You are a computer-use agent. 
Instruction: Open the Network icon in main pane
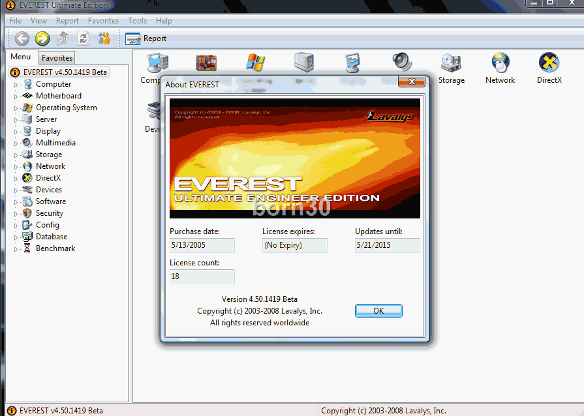pyautogui.click(x=500, y=69)
